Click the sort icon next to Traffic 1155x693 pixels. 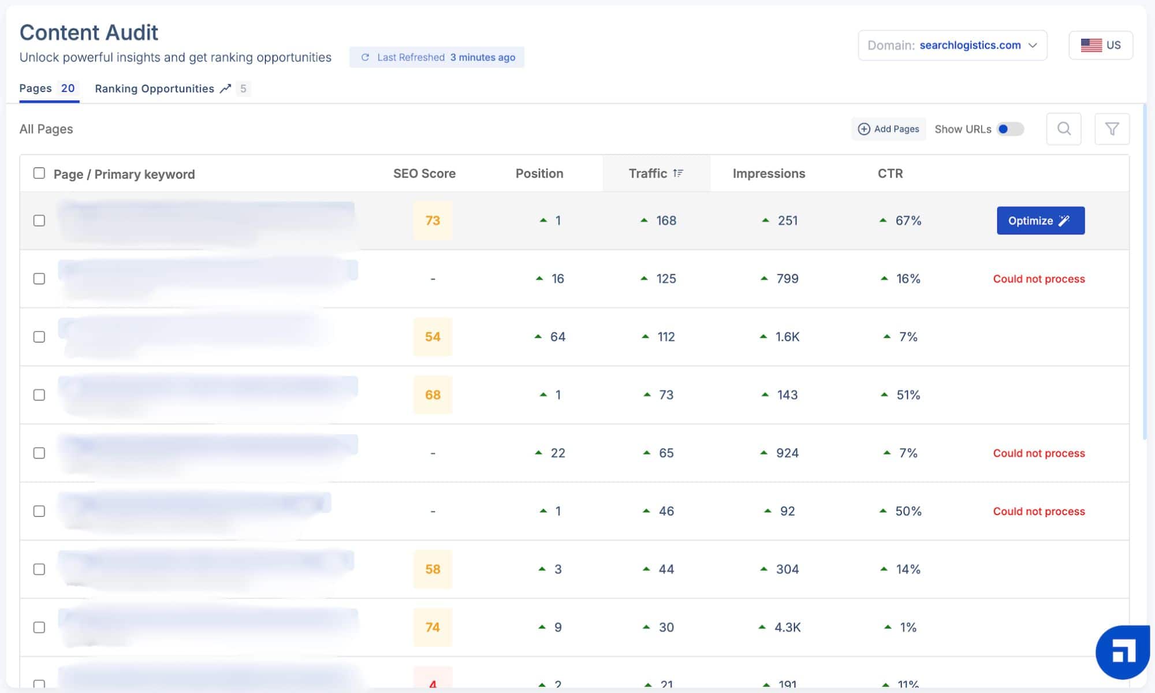tap(678, 173)
